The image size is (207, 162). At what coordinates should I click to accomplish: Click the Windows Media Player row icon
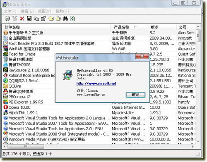pyautogui.click(x=6, y=139)
